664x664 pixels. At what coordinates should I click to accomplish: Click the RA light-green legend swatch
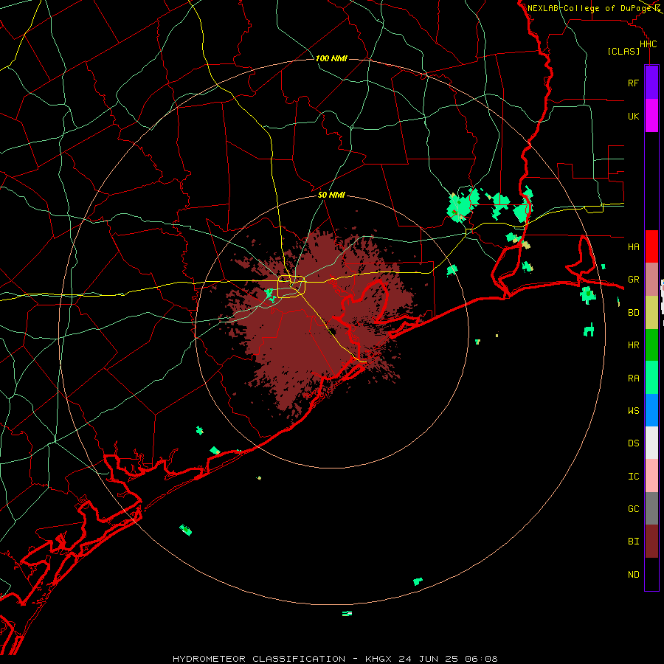[x=651, y=378]
